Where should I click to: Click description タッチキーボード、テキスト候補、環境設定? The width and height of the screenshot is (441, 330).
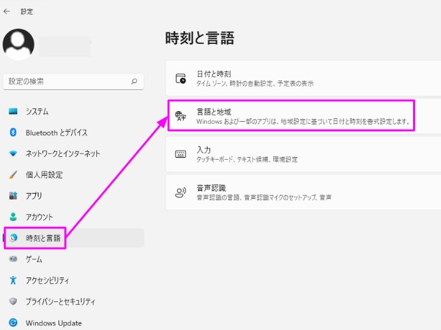(247, 160)
